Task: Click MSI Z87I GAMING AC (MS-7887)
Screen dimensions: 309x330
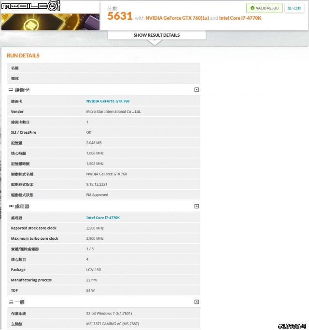Action: (112, 324)
